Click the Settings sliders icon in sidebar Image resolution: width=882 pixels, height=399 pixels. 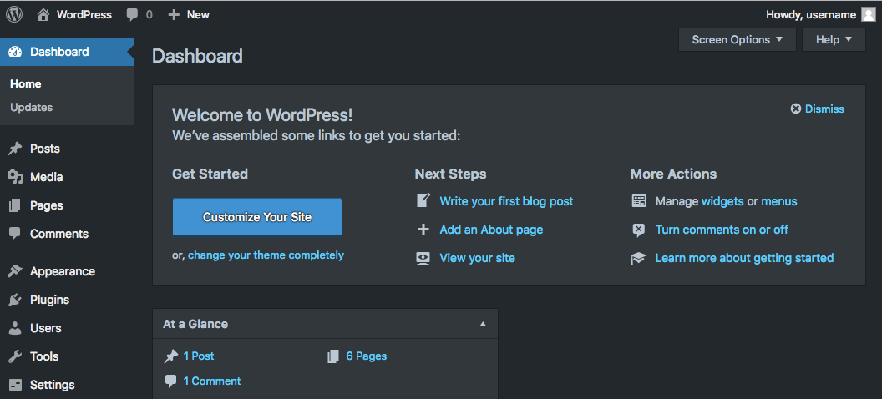click(x=15, y=385)
